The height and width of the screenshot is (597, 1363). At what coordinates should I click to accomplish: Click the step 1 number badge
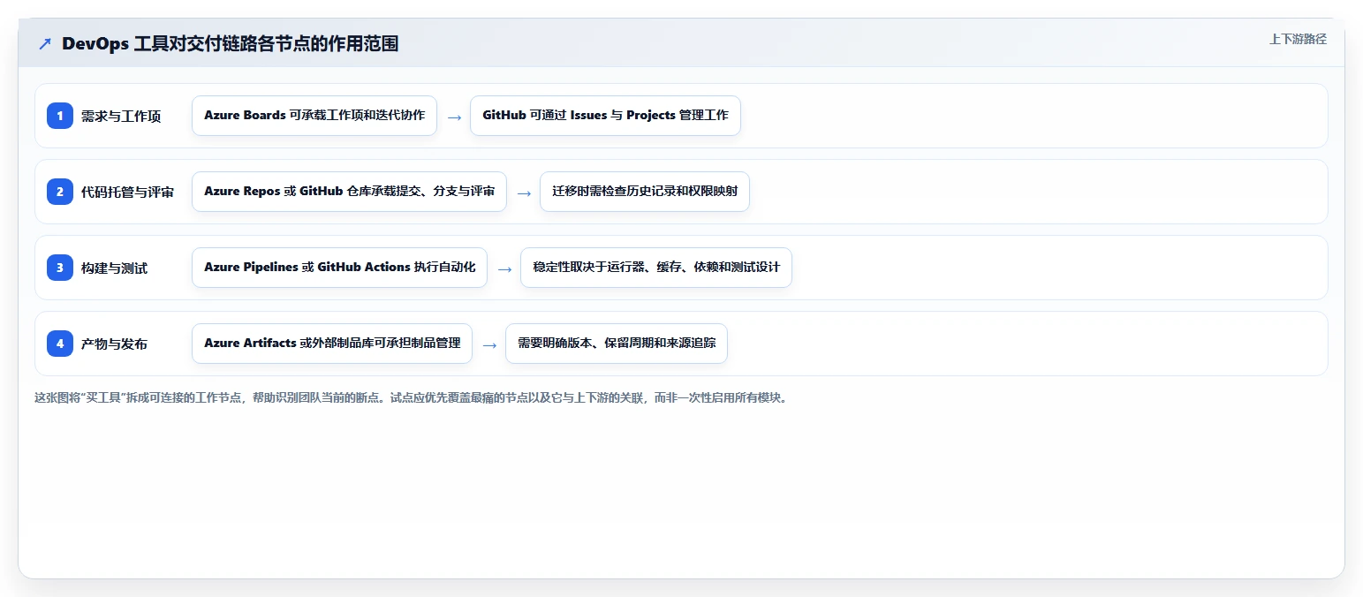(60, 116)
